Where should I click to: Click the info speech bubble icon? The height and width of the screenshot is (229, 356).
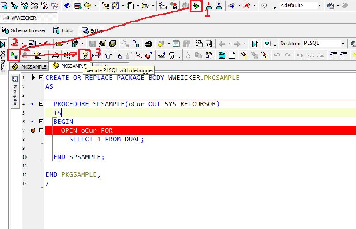click(264, 5)
